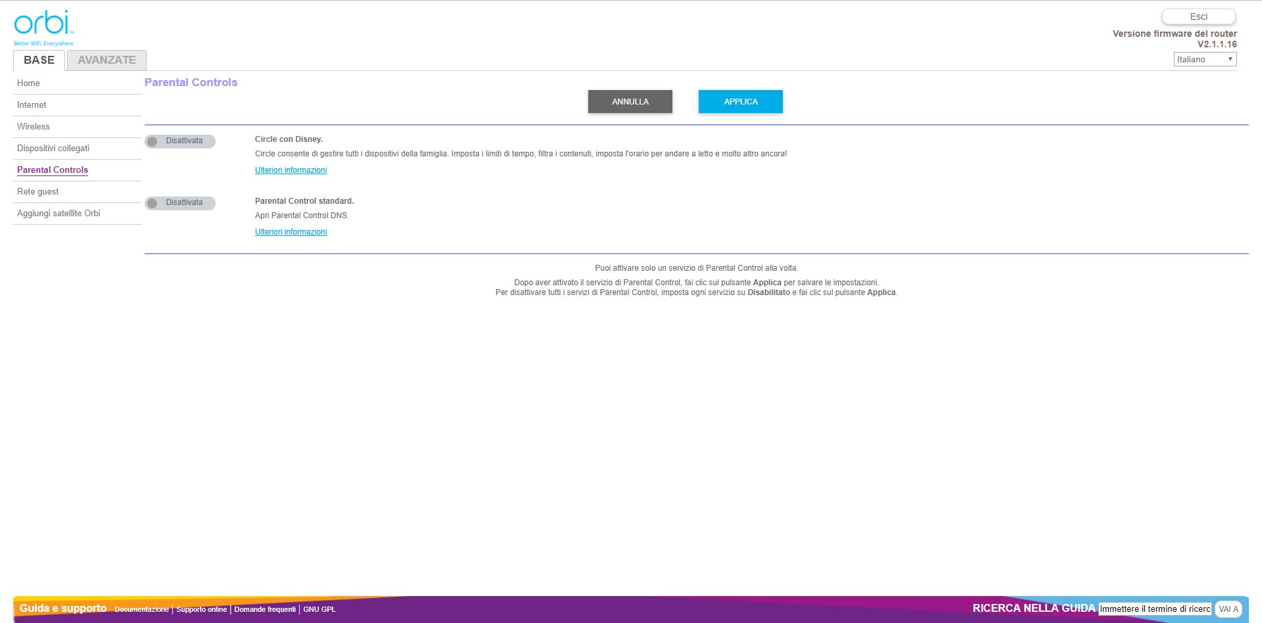Image resolution: width=1262 pixels, height=623 pixels.
Task: View Dispositivi collegati page
Action: pos(53,149)
